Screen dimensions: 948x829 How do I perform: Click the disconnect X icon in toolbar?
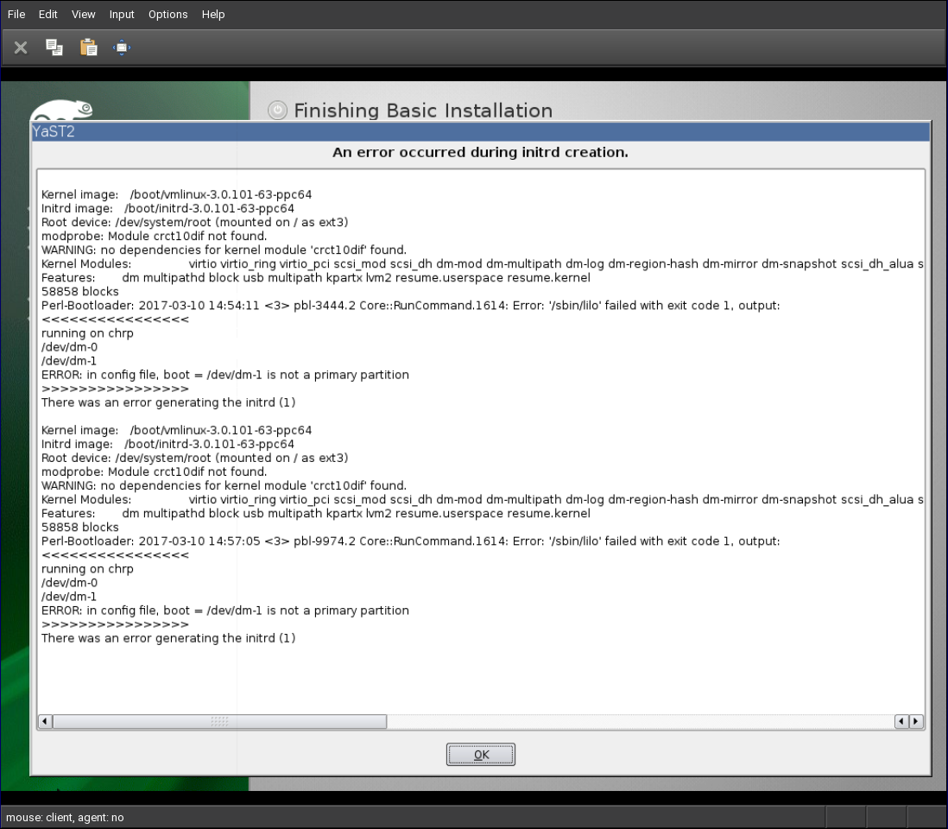click(x=21, y=47)
